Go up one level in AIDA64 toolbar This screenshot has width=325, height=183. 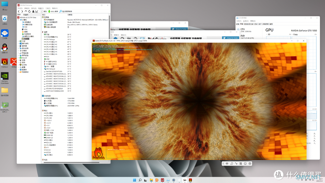tap(26, 11)
